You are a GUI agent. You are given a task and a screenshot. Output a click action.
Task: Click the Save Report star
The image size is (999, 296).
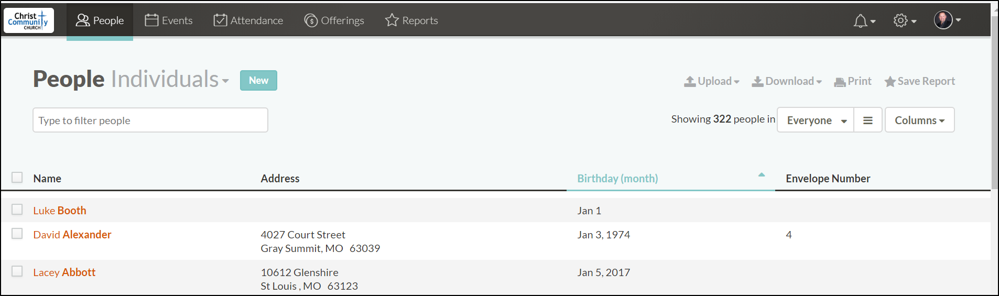889,82
